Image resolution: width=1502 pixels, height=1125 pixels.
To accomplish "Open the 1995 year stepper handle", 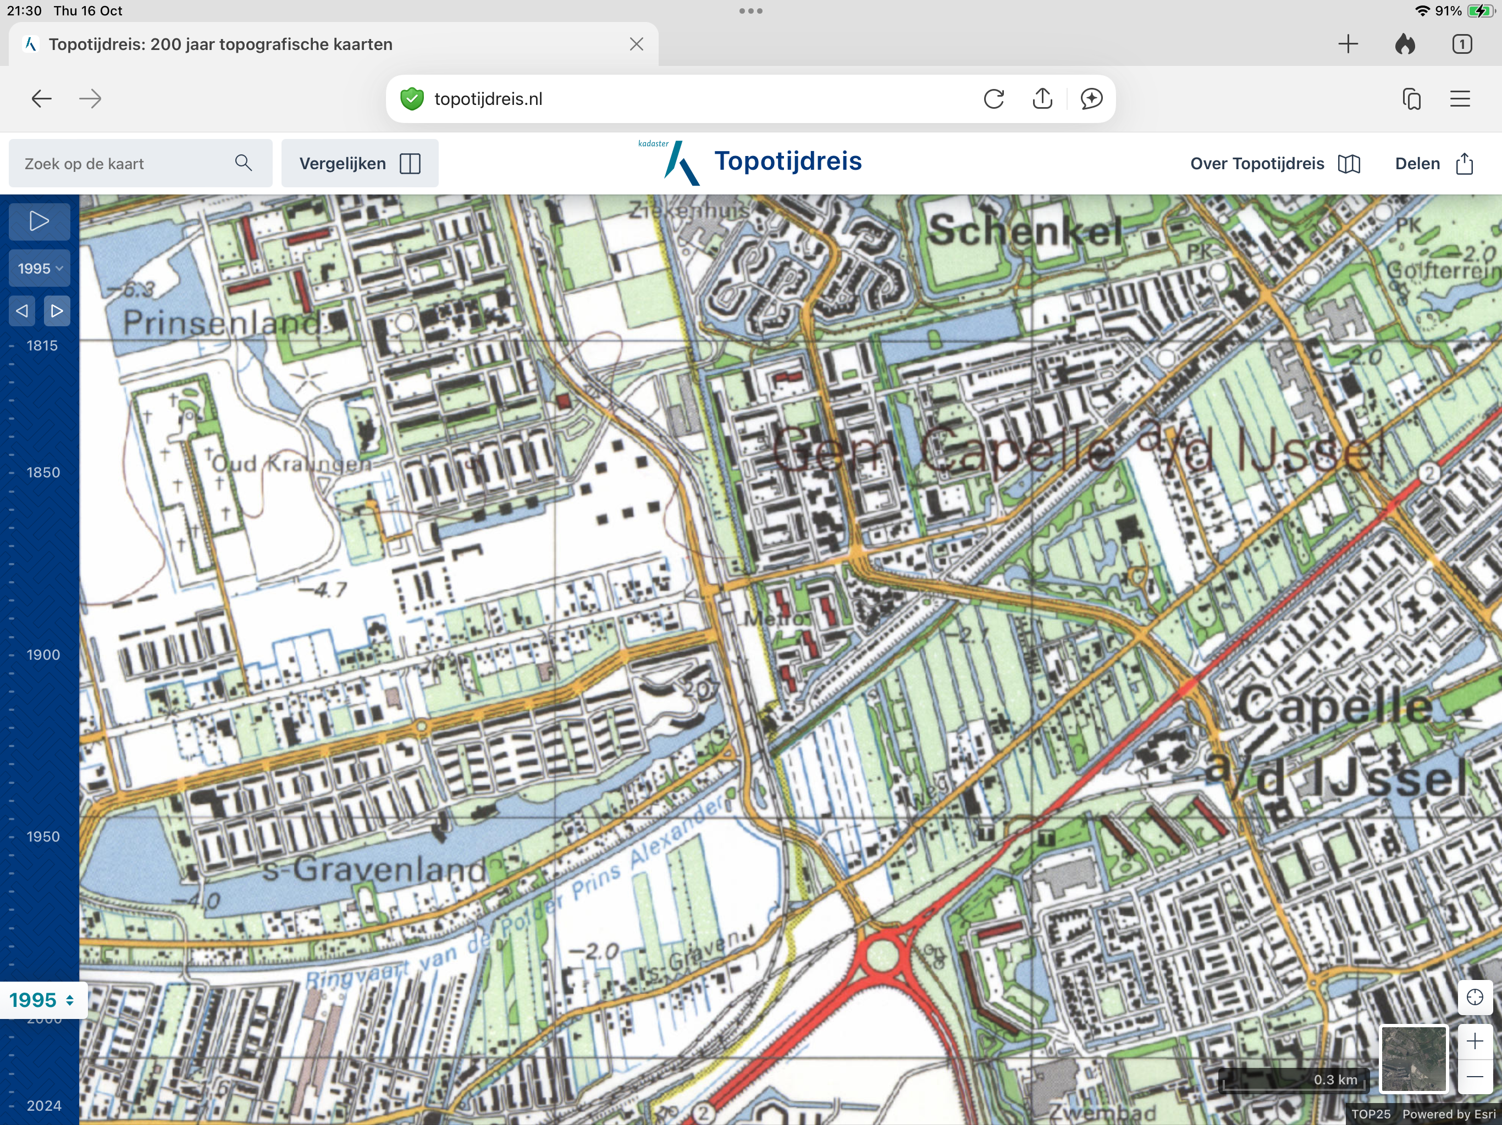I will (43, 999).
